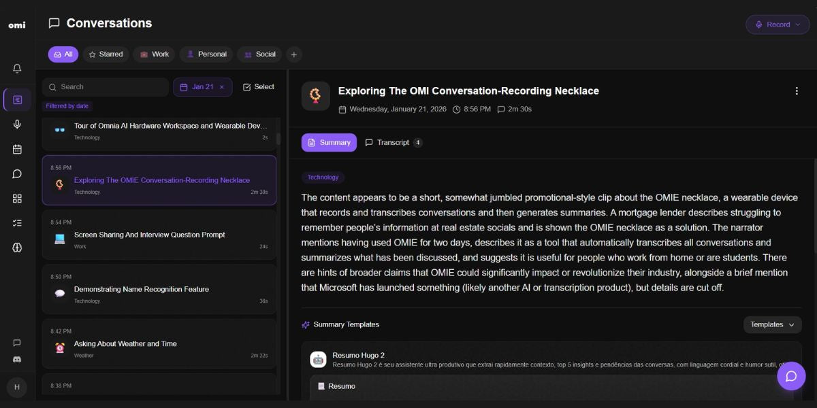Screen dimensions: 817x408
Task: Open Exploring The OMIE Conversation-Recording Necklace item
Action: (x=159, y=180)
